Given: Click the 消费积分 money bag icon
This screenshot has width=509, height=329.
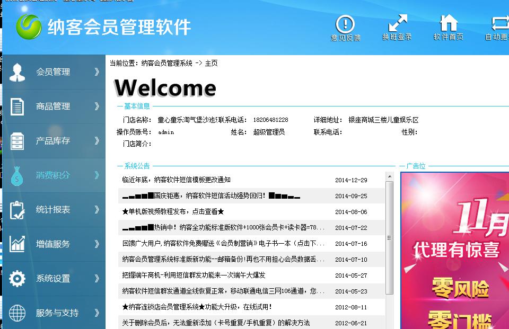Looking at the screenshot, I should click(x=17, y=175).
